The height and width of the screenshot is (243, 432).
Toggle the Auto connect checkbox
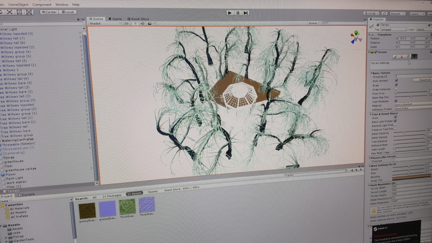pos(396,81)
